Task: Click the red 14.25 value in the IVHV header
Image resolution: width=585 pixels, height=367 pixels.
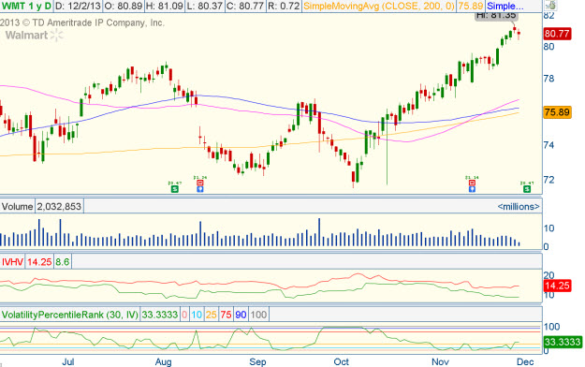Action: coord(39,262)
